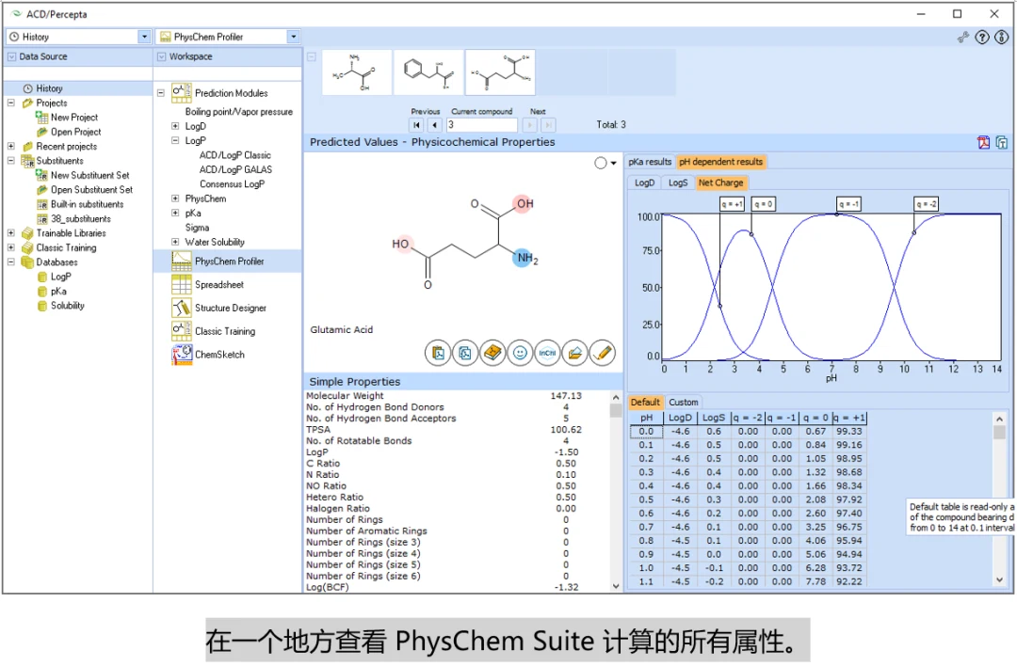
Task: Go to previous compound arrow
Action: click(434, 125)
